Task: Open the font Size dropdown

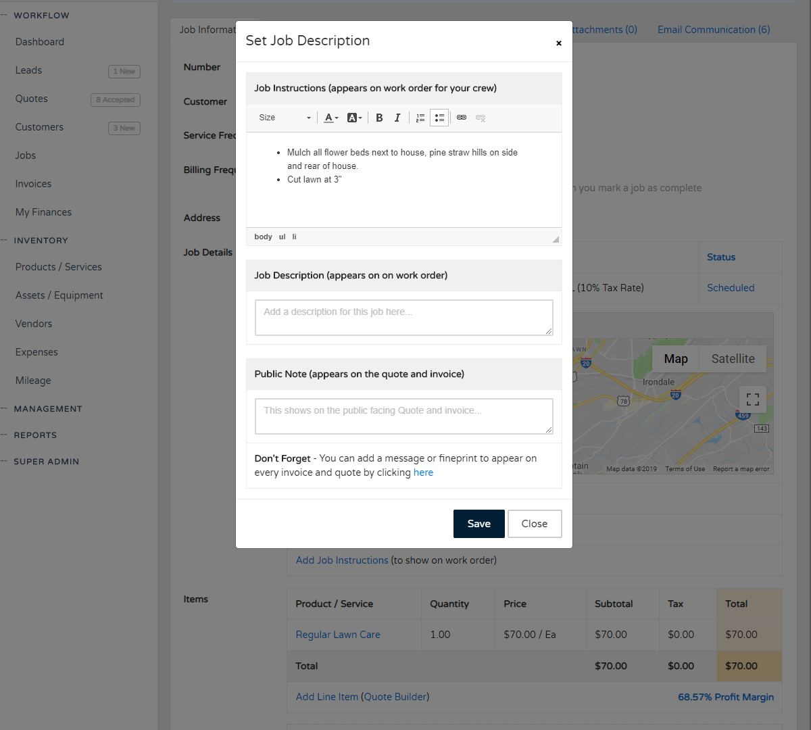Action: click(x=285, y=118)
